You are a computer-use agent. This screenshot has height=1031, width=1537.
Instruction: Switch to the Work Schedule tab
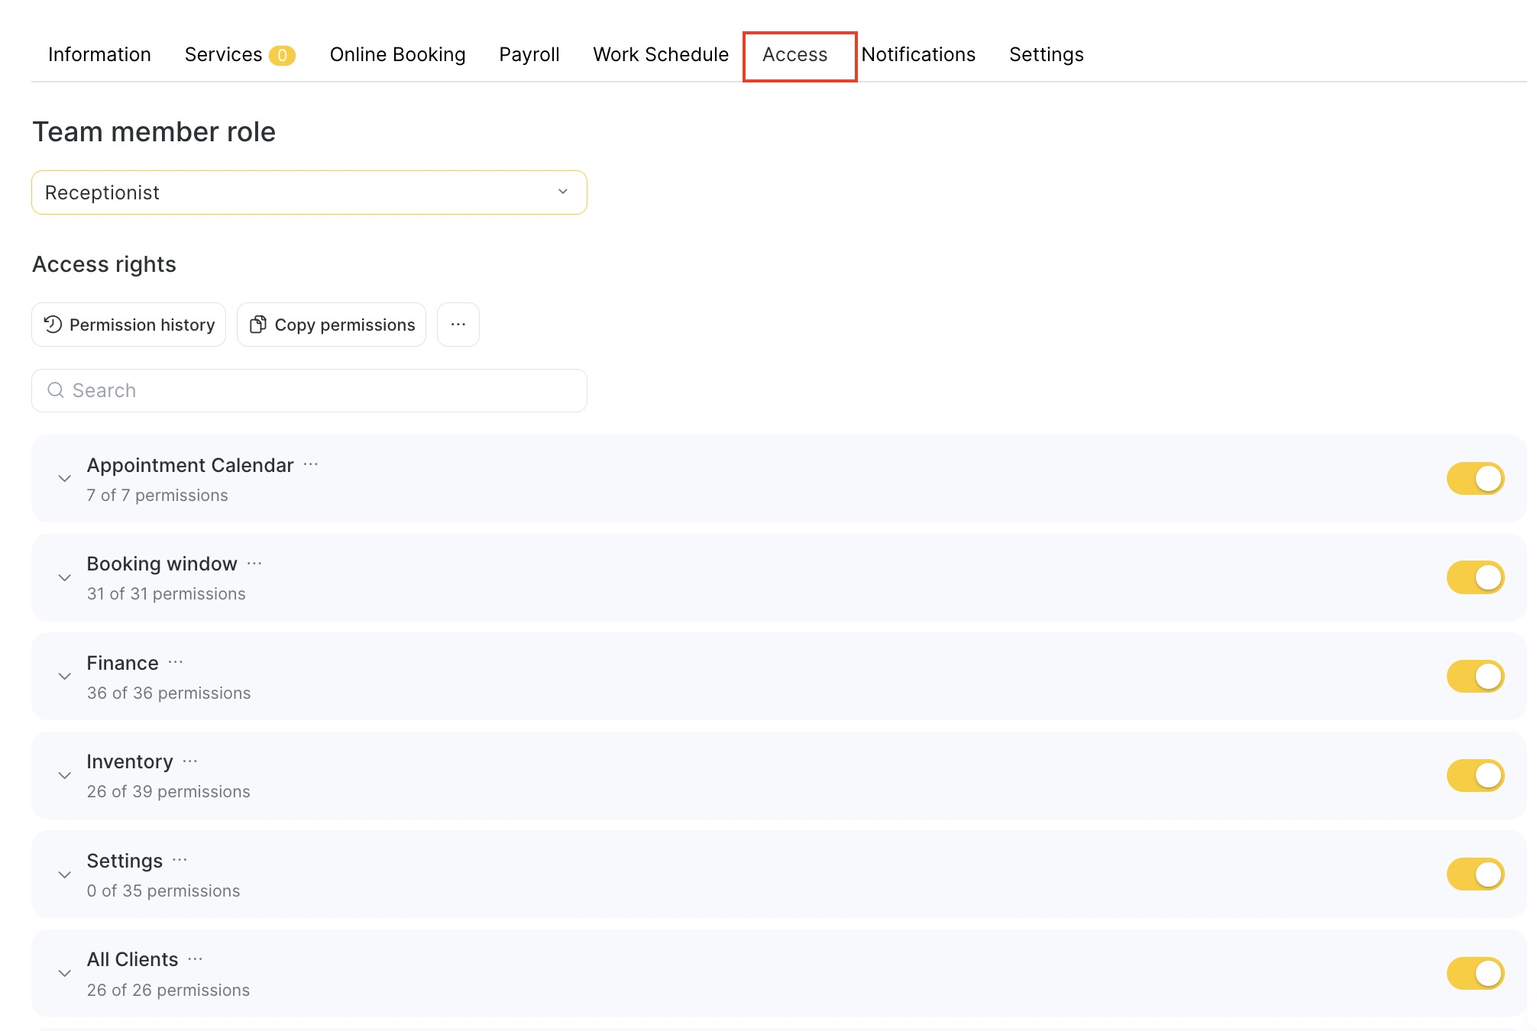coord(660,55)
